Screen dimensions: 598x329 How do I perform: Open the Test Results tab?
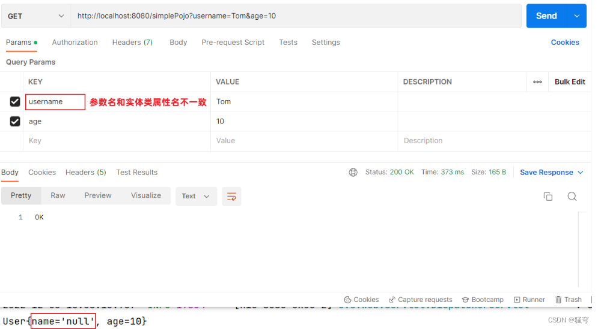136,173
